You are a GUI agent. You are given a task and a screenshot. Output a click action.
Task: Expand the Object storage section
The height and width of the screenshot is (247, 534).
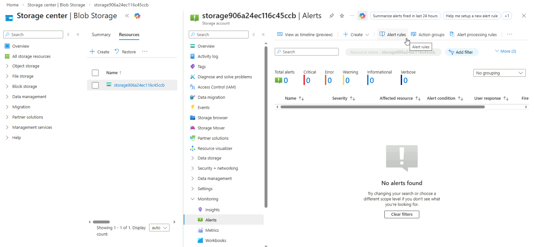26,66
